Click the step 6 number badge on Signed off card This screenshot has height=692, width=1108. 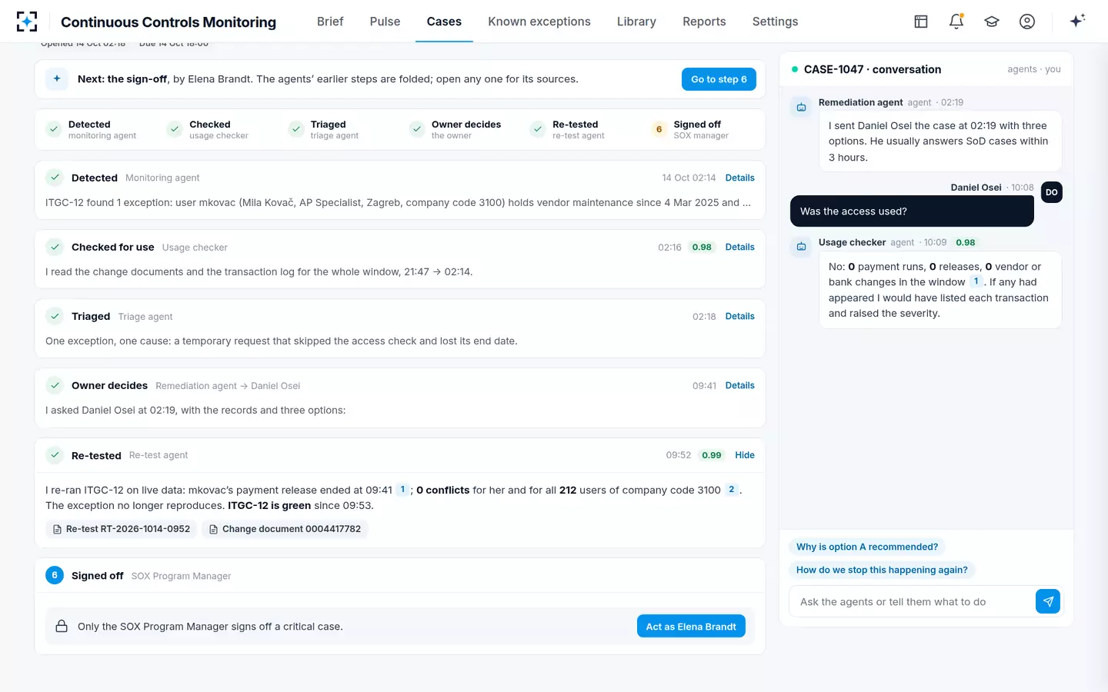[x=55, y=575]
